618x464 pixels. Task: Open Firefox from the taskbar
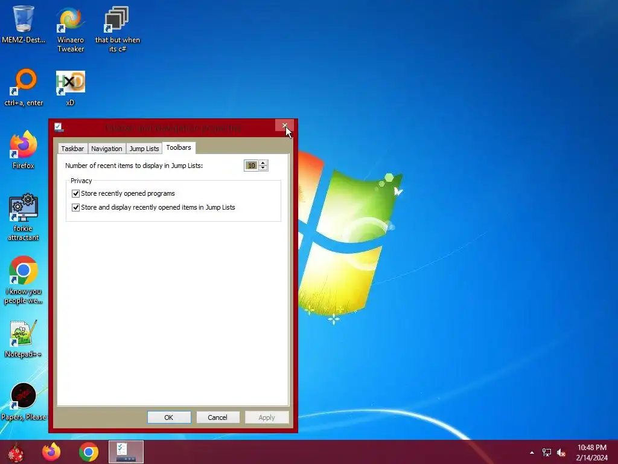(x=51, y=452)
